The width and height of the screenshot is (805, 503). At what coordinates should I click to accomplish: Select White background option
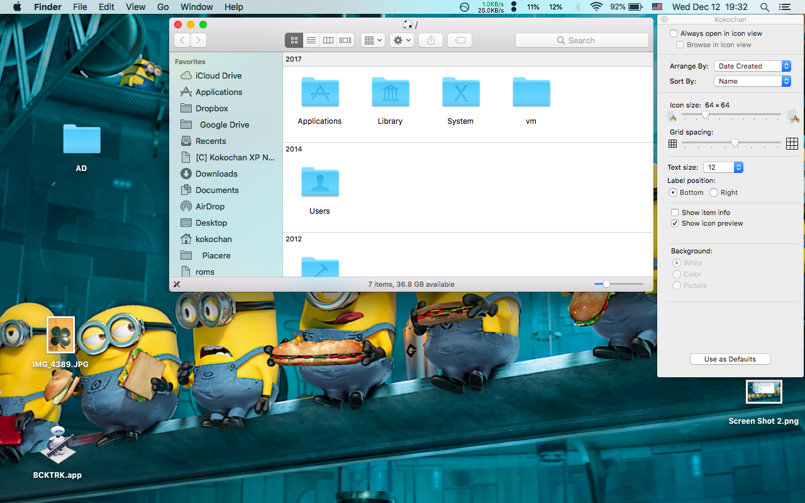pyautogui.click(x=677, y=263)
